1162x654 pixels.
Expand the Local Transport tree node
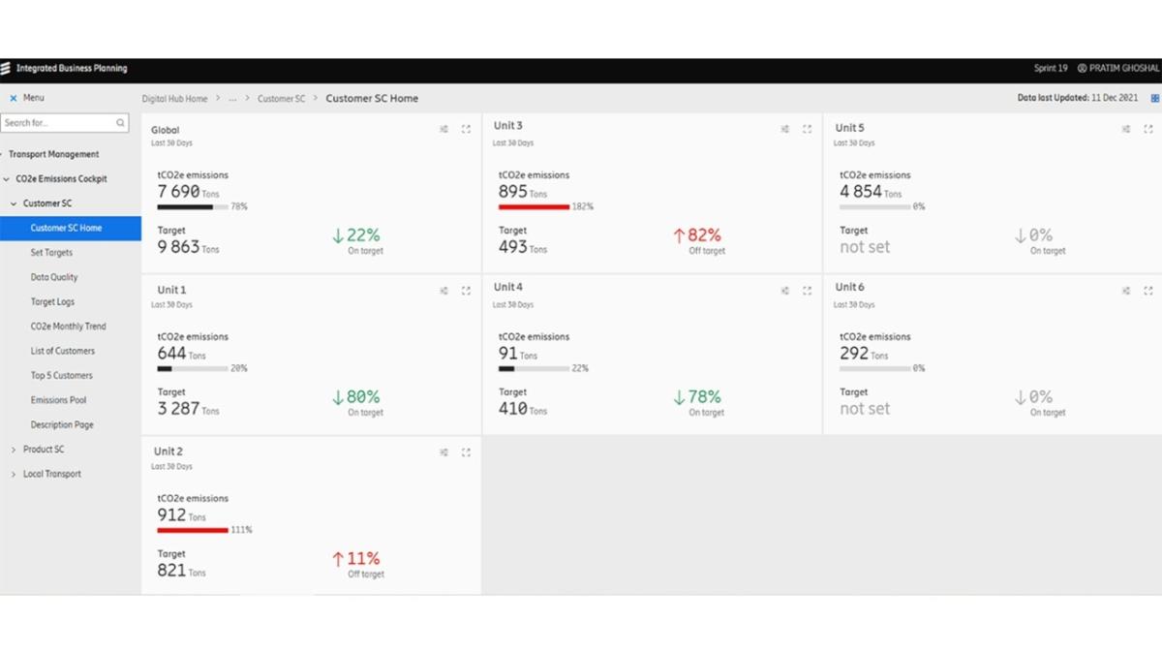pyautogui.click(x=14, y=475)
